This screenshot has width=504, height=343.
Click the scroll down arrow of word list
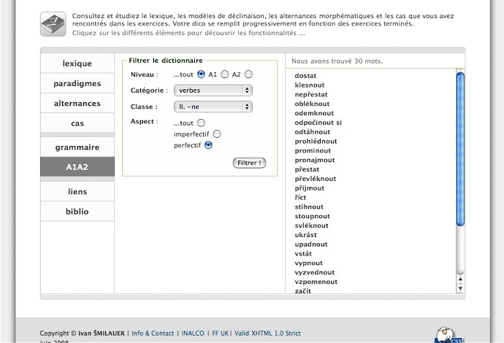[x=460, y=288]
